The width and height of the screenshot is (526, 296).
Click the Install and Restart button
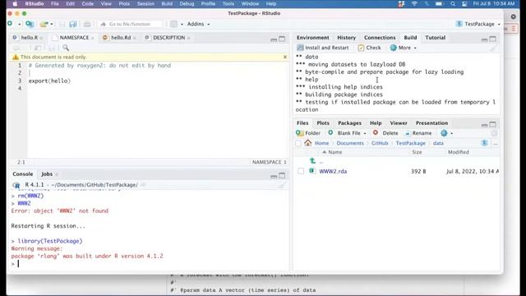(x=323, y=48)
